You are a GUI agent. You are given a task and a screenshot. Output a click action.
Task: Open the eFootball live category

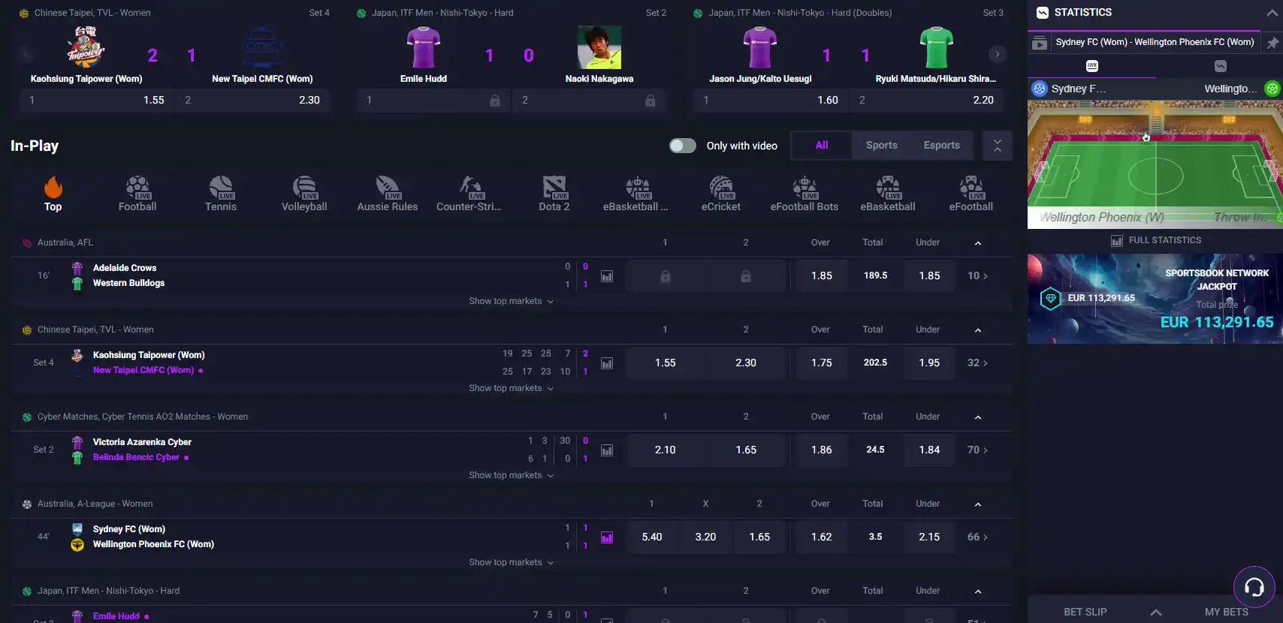coord(971,194)
